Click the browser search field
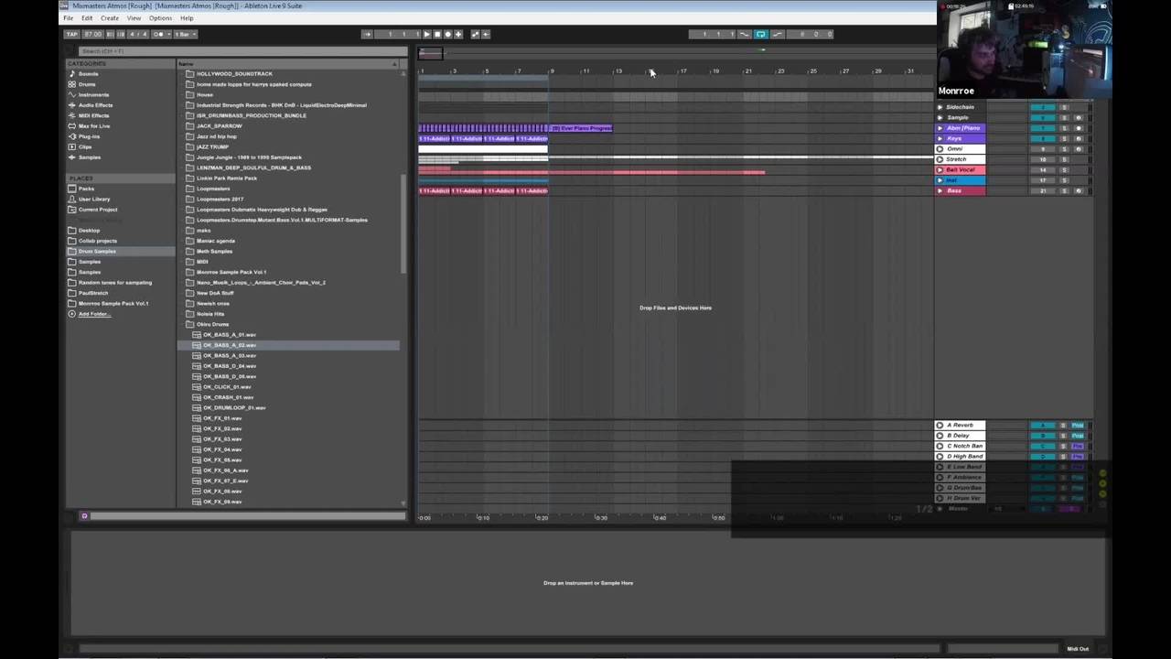This screenshot has width=1171, height=659. [242, 51]
